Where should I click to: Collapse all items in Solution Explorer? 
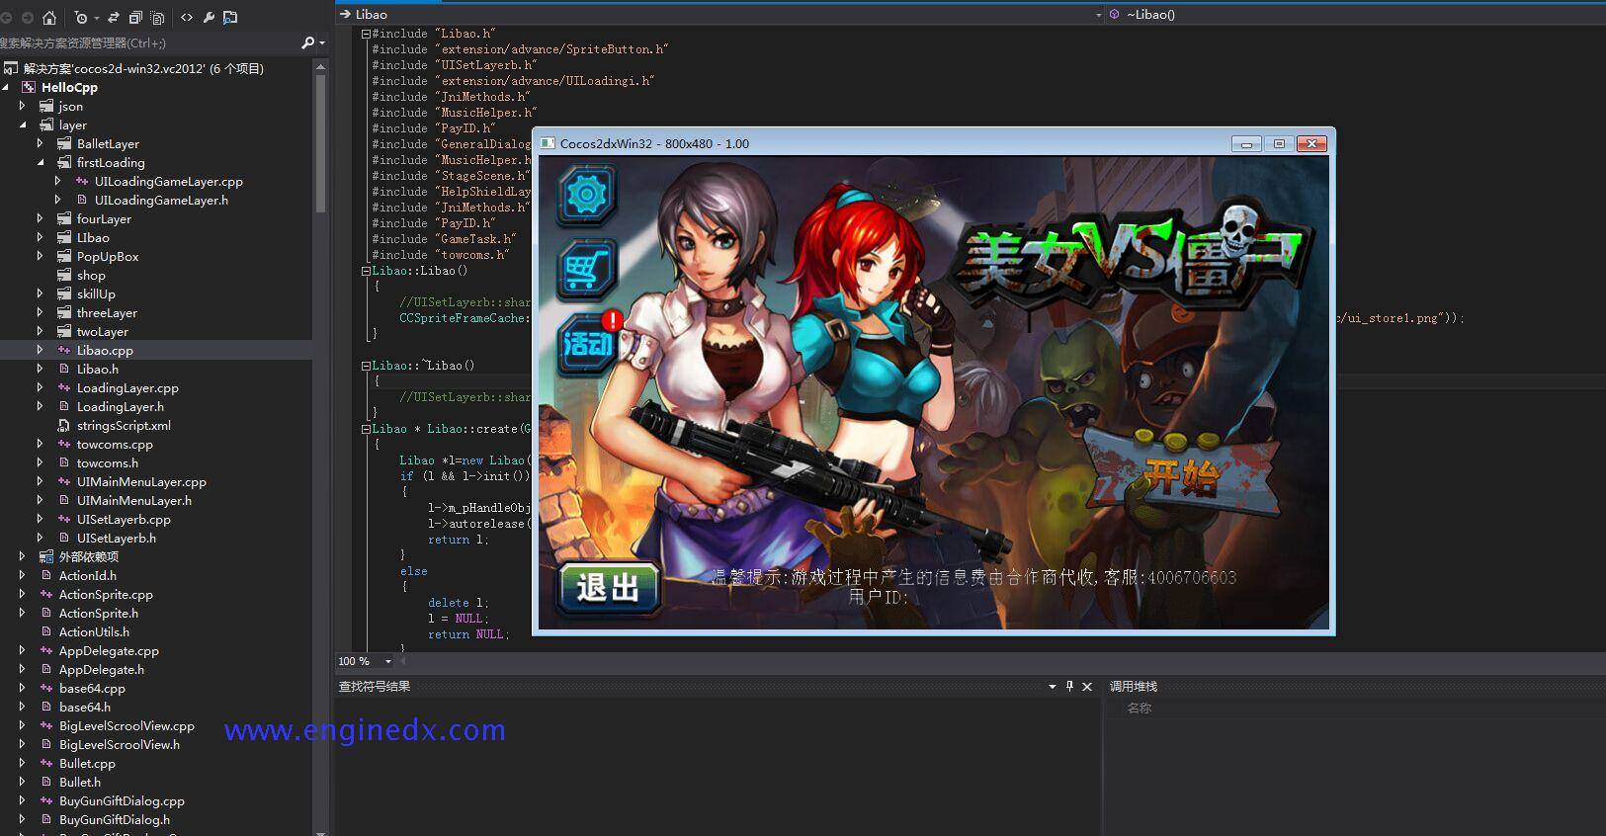(x=135, y=17)
